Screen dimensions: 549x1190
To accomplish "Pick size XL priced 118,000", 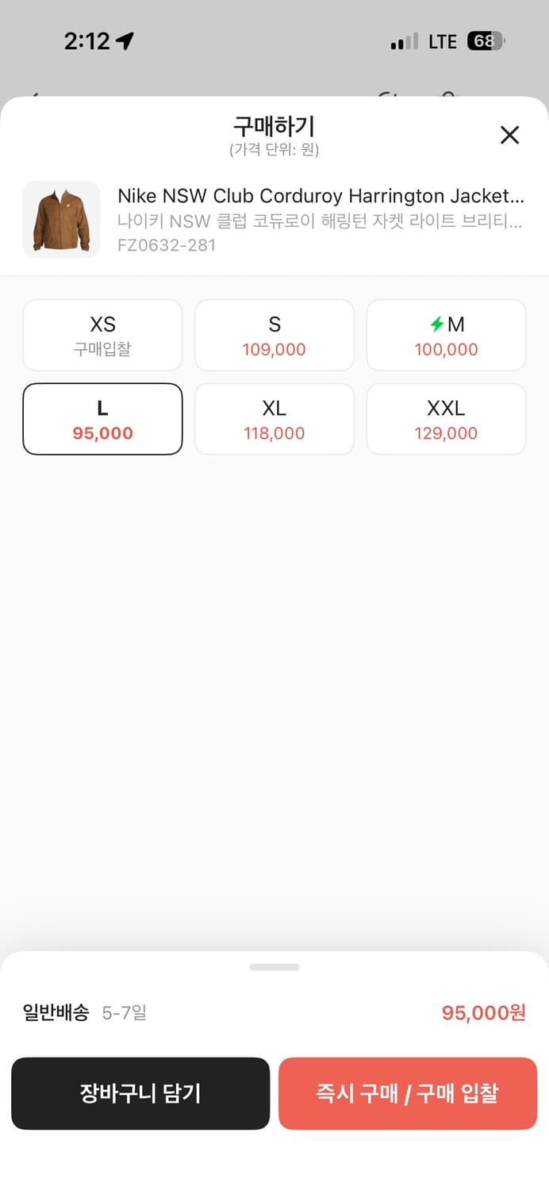I will tap(274, 419).
